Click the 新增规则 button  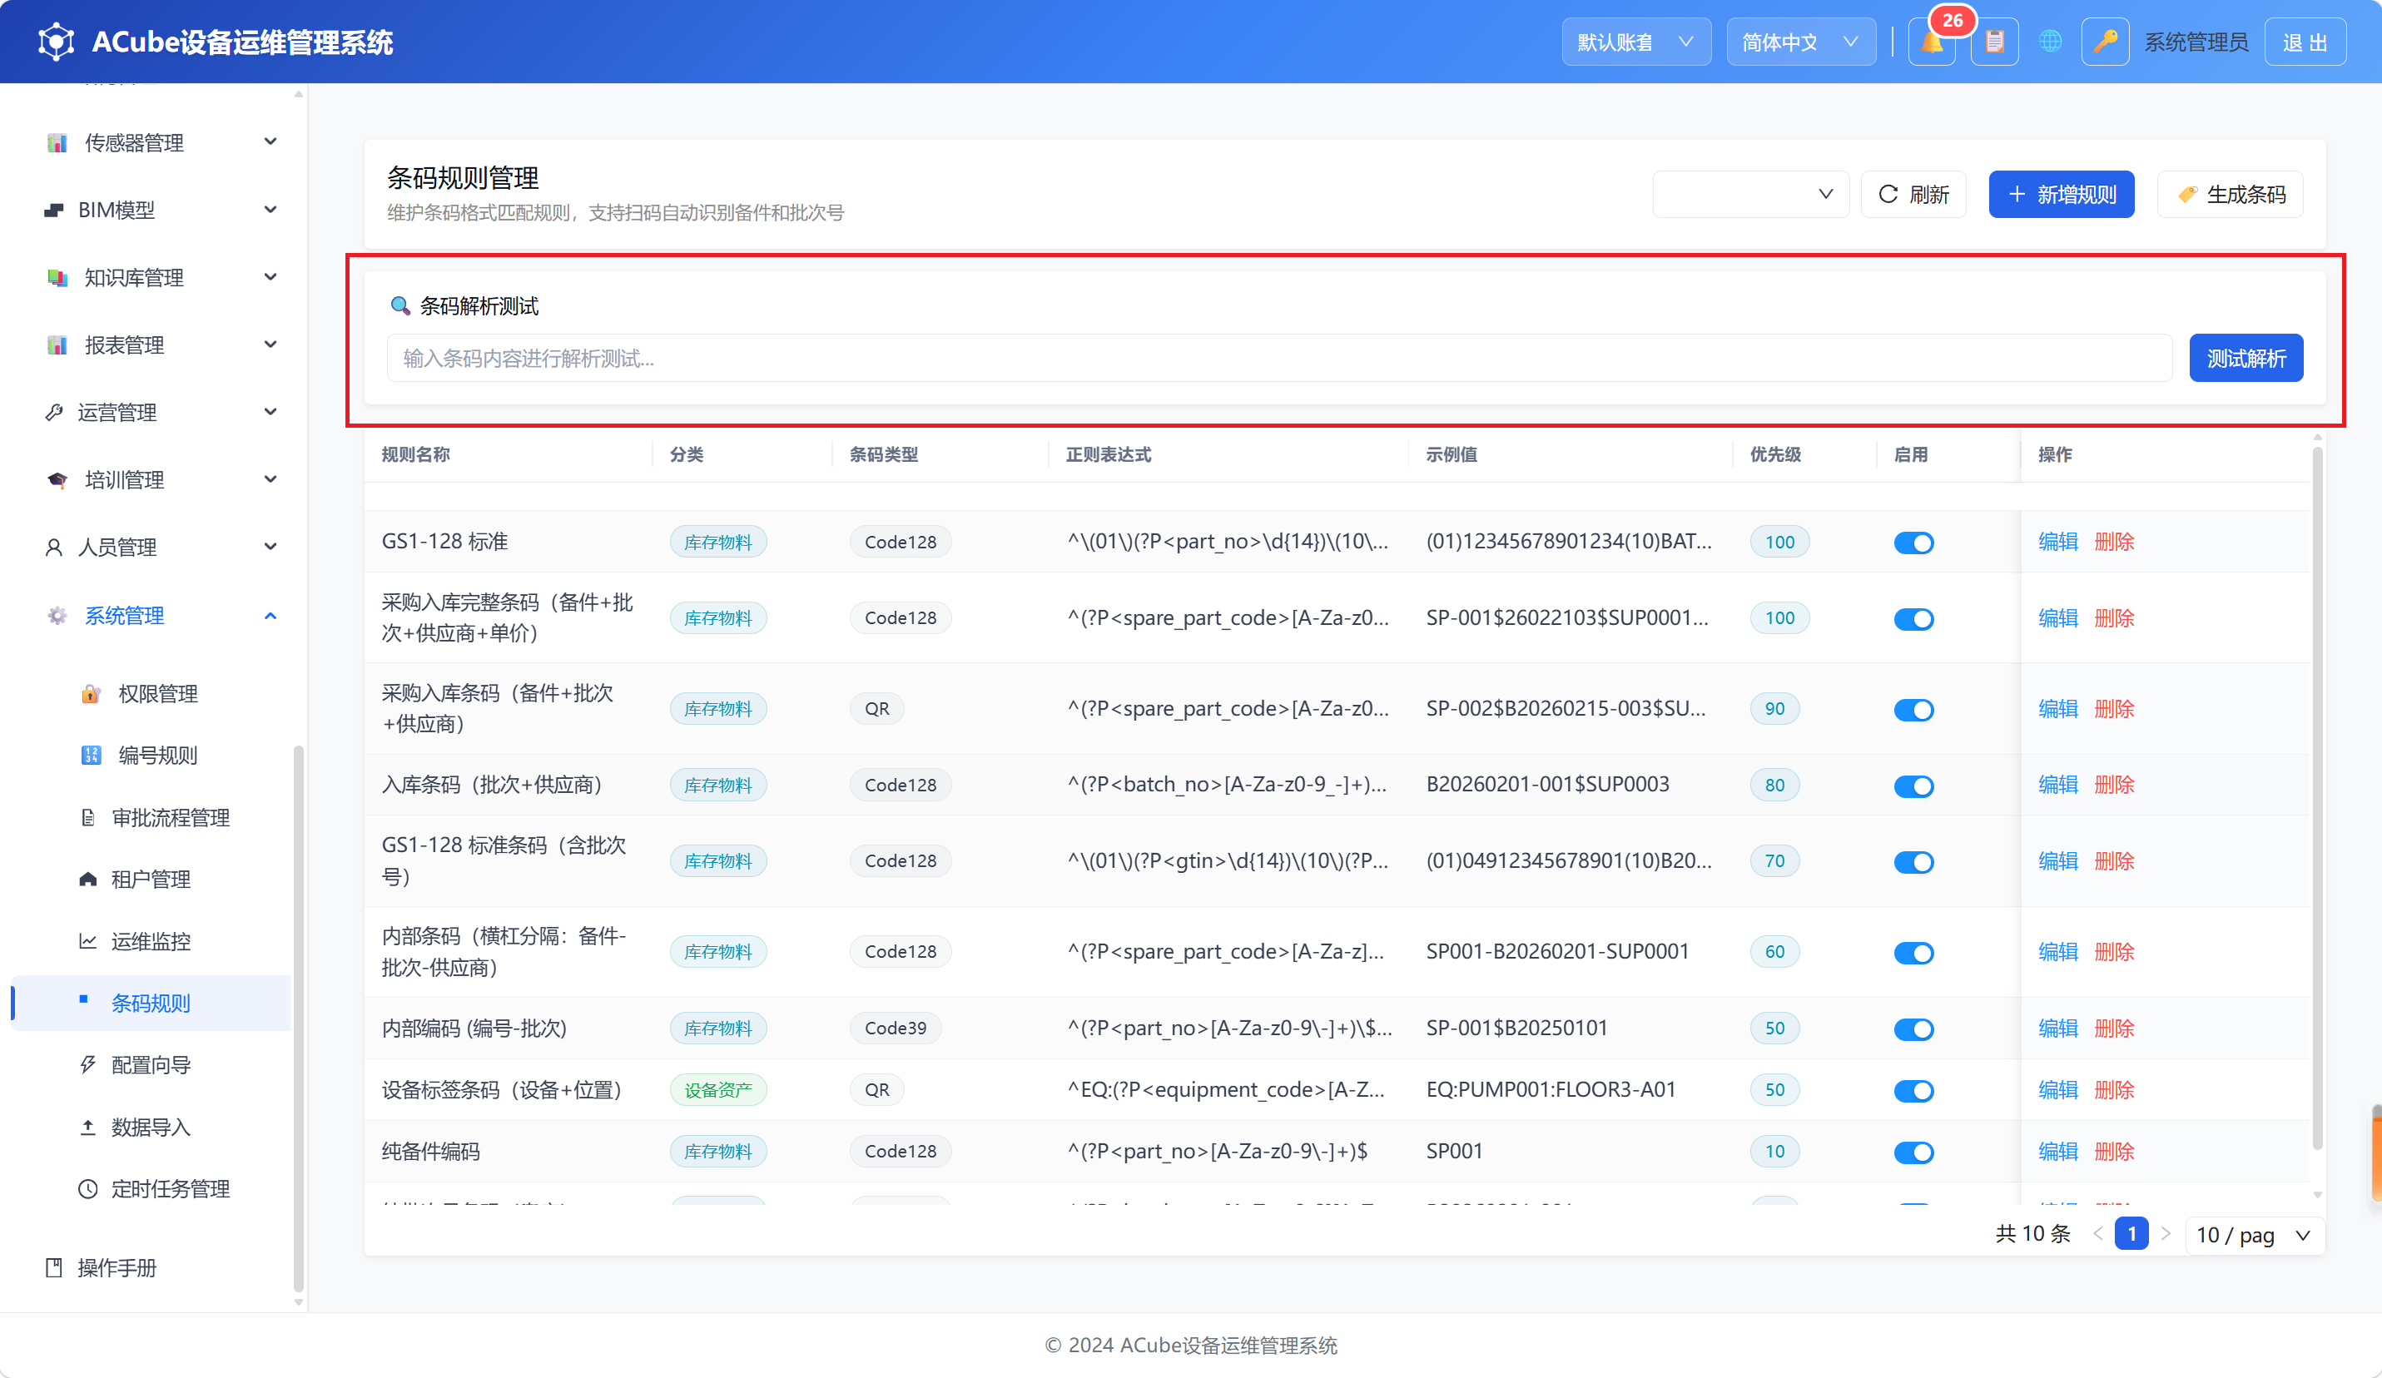[x=2061, y=194]
